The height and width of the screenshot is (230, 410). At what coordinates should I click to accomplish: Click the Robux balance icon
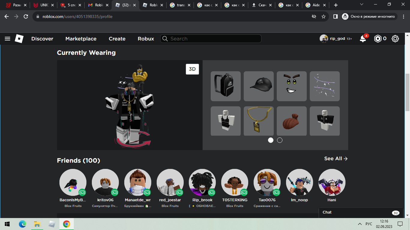click(x=378, y=39)
